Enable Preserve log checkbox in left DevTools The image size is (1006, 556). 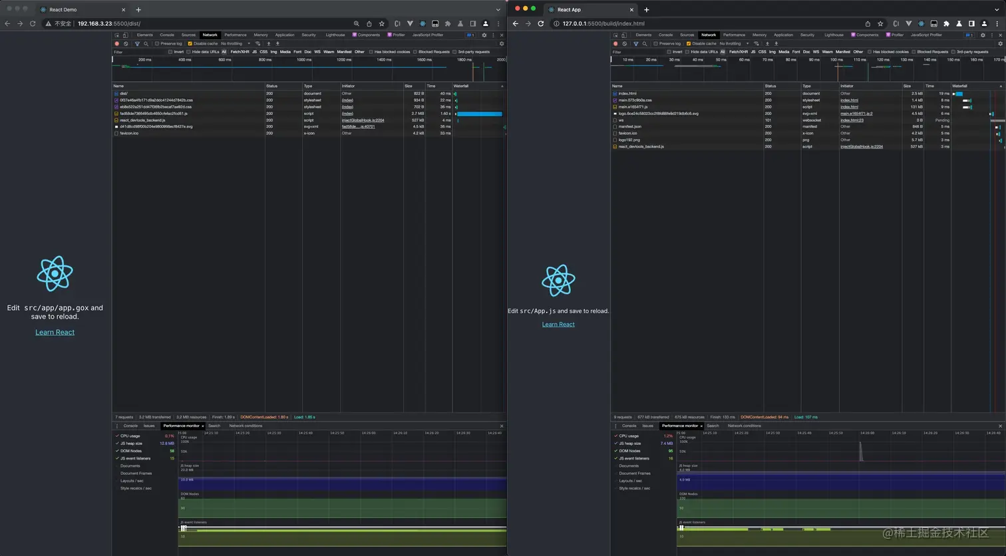click(x=157, y=44)
